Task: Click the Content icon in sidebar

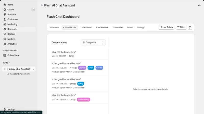Action: 5,34
